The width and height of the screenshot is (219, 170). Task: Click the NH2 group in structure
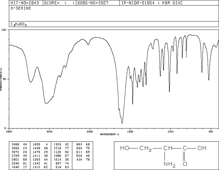170,164
